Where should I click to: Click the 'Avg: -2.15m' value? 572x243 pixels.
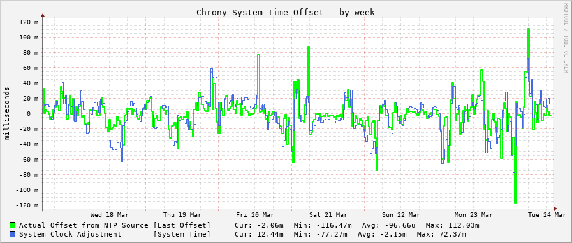[382, 234]
